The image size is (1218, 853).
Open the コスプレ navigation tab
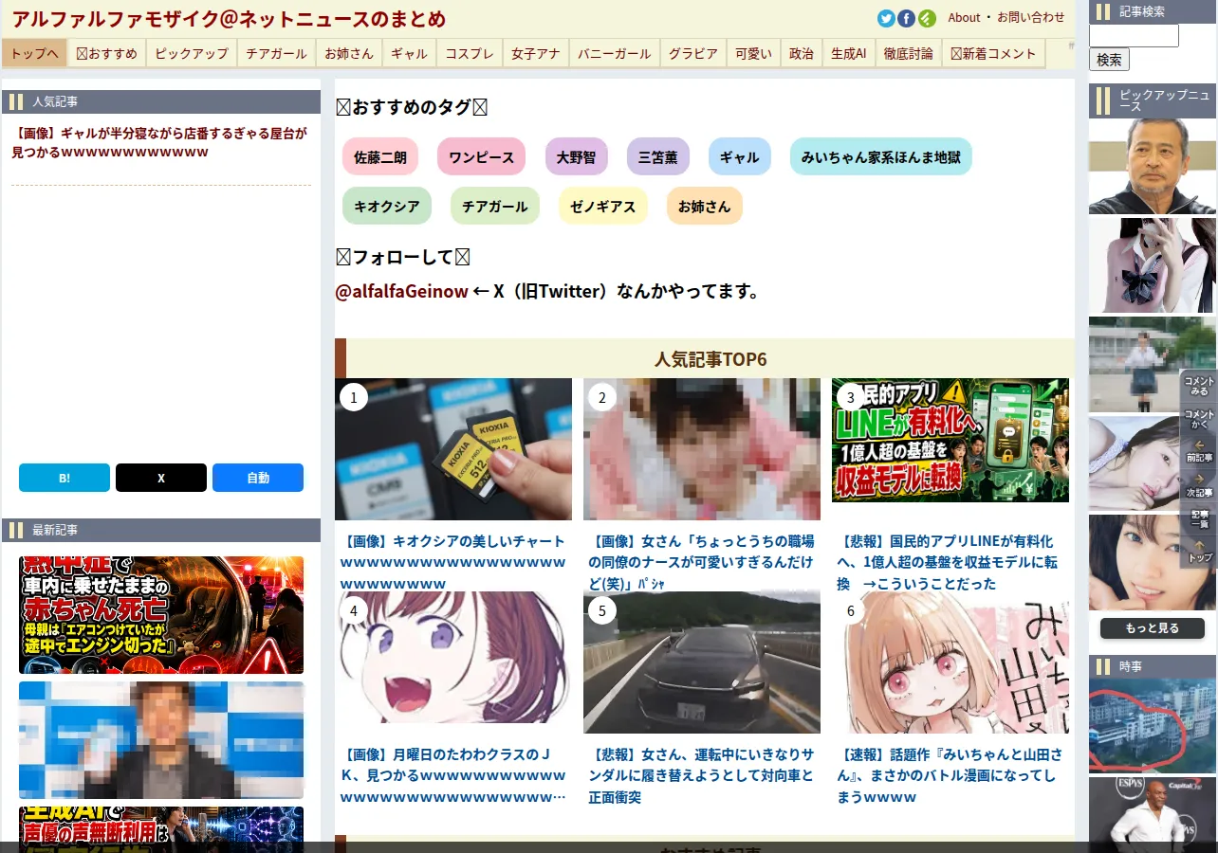(x=470, y=54)
